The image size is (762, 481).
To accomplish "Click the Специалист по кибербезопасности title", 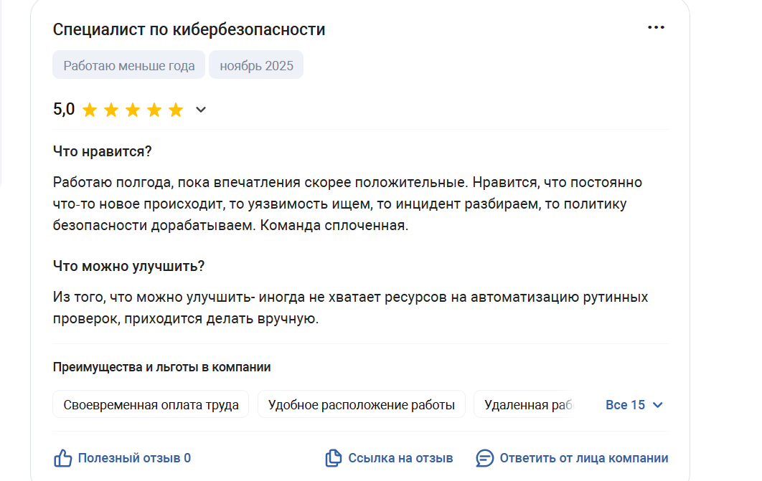I will [x=189, y=29].
